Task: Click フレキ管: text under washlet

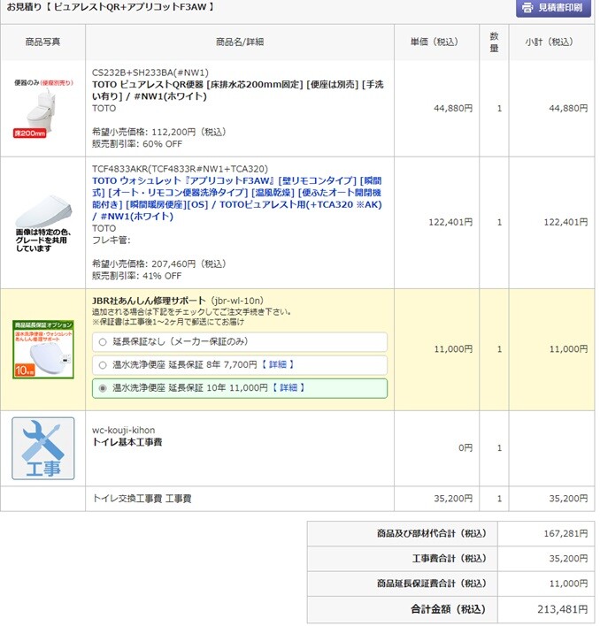Action: pos(111,240)
